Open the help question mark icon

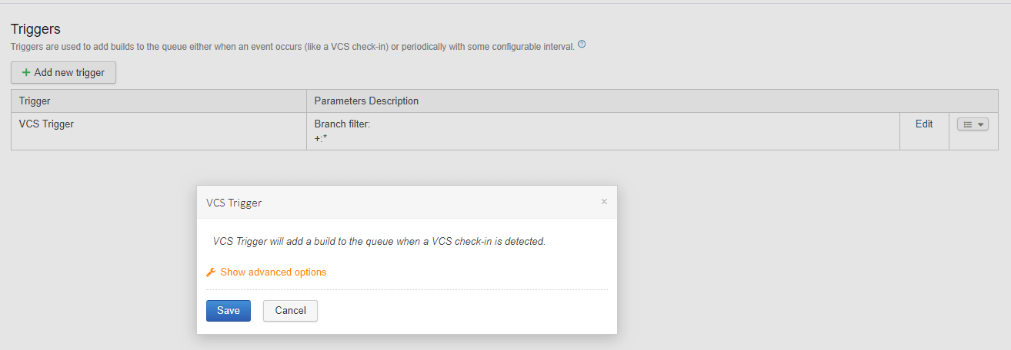(582, 45)
